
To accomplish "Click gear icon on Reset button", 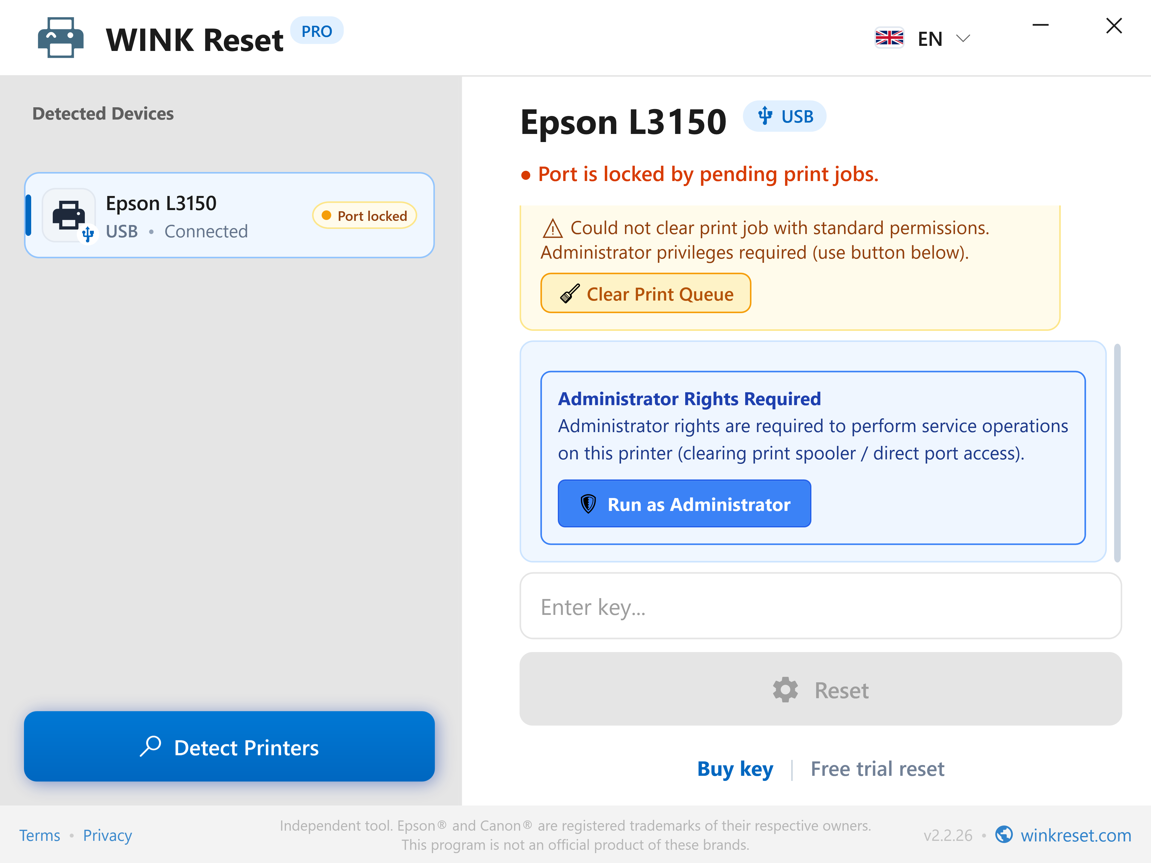I will [x=785, y=690].
